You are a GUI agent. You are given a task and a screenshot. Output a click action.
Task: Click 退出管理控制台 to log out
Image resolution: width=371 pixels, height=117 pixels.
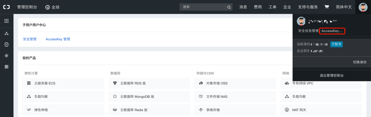pos(332,75)
